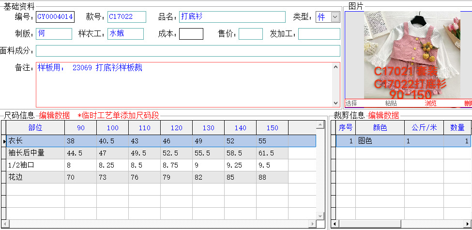Screen dimensions: 472x230
Task: Click 编辑数据 link next to 裁剪信息
Action: 383,115
